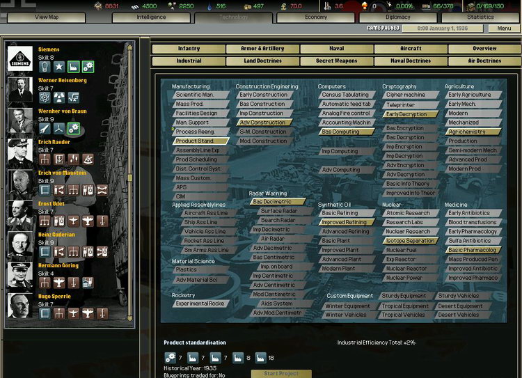The width and height of the screenshot is (522, 378).
Task: Open the View Map tab
Action: pos(46,17)
